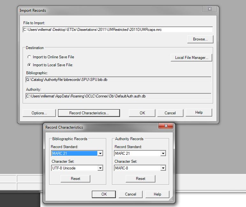This screenshot has height=207, width=246.
Task: Click the Browse button
Action: pos(200,39)
